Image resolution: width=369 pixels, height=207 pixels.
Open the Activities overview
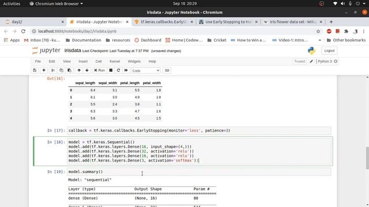point(12,3)
